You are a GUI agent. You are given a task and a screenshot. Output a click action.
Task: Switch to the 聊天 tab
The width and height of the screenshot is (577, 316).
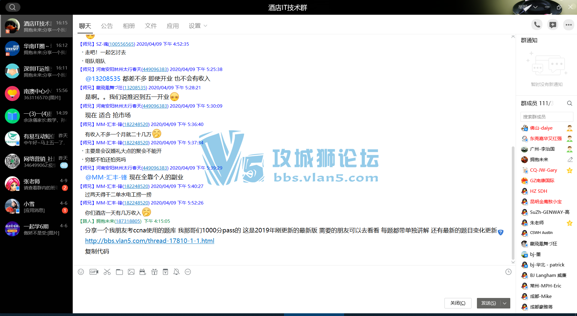(x=85, y=26)
